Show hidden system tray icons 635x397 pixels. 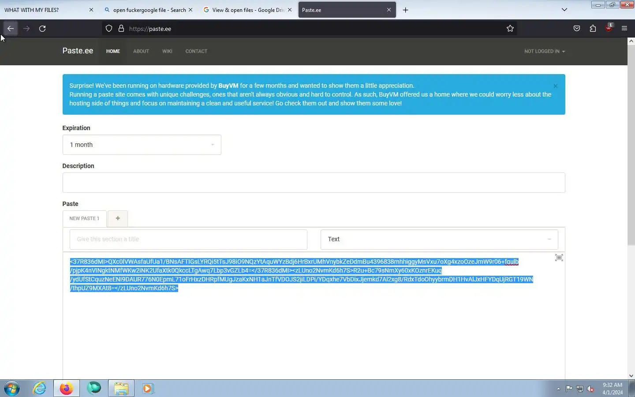point(558,389)
